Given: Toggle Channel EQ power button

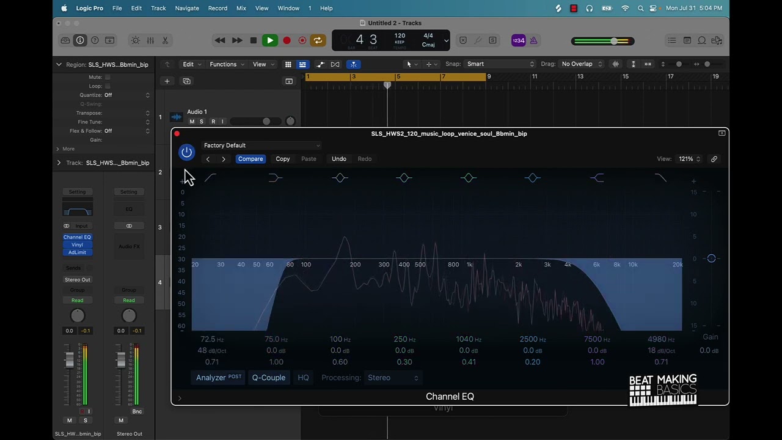Looking at the screenshot, I should coord(186,152).
